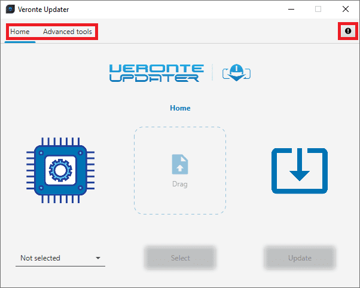Click the Drag file drop area
This screenshot has width=360, height=288.
(180, 170)
